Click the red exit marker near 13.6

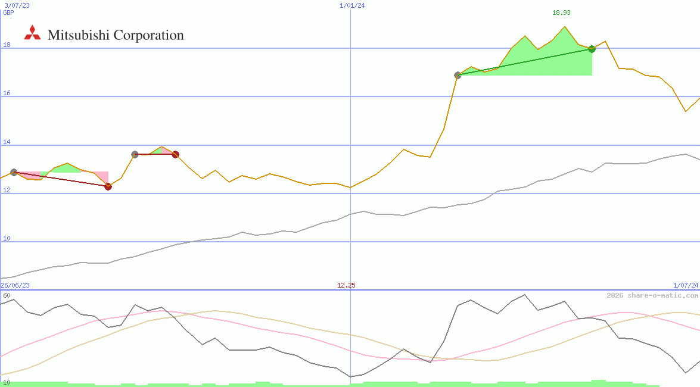tap(175, 154)
